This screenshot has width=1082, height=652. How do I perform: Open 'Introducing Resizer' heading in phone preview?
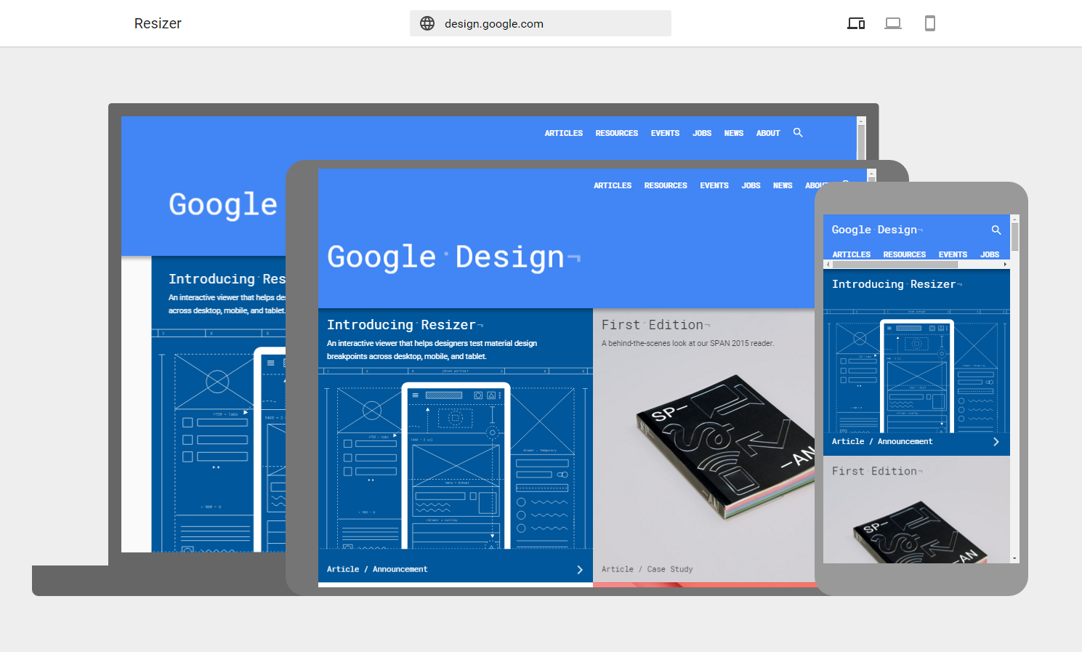click(897, 284)
